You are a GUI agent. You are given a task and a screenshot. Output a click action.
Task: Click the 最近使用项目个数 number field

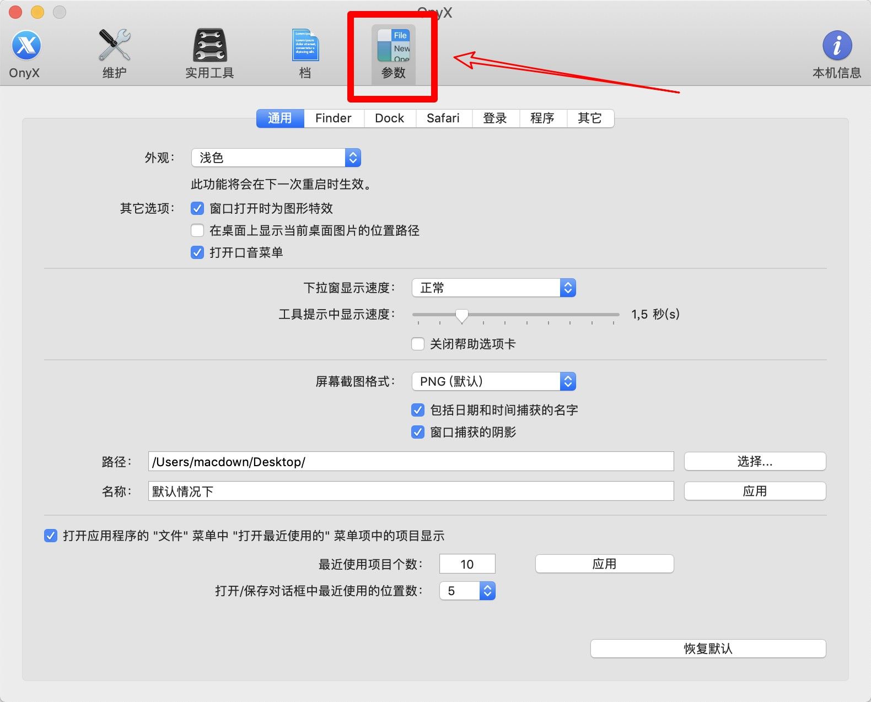[x=467, y=564]
